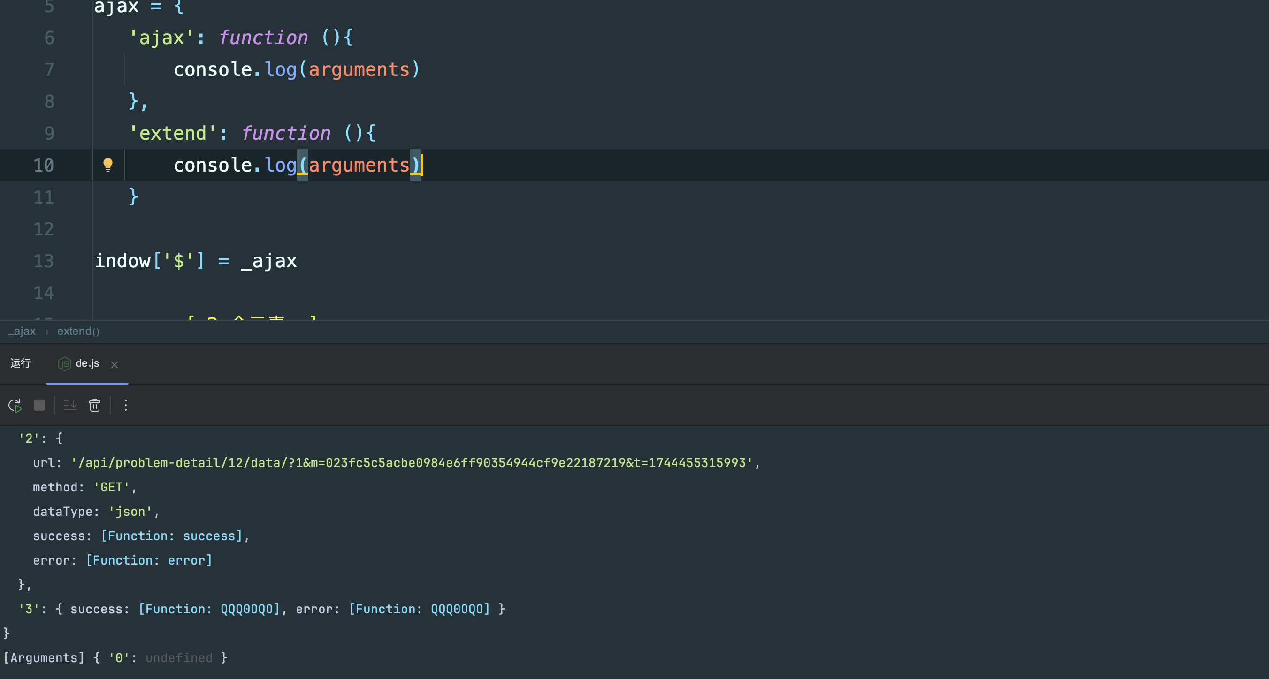Click the yellow lightbulb quick-fix icon
The image size is (1269, 679).
click(107, 165)
